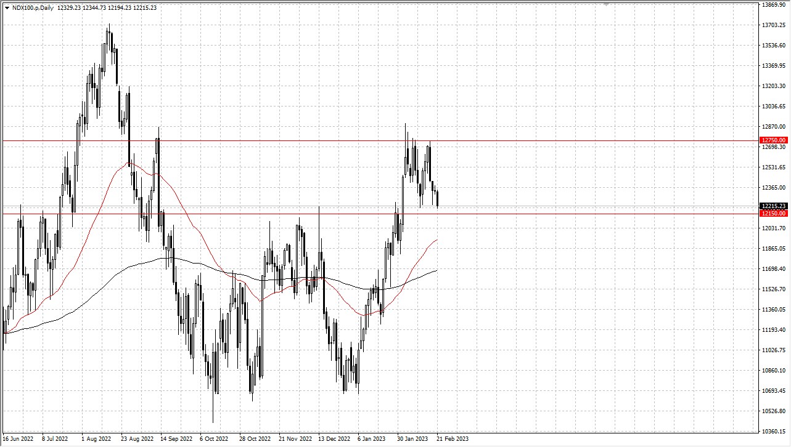
Task: Click the black 12215.23 current price label
Action: coord(774,206)
